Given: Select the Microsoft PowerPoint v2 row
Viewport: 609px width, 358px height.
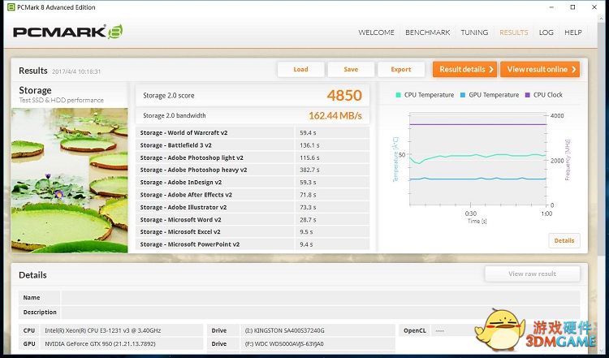Looking at the screenshot, I should coord(253,244).
